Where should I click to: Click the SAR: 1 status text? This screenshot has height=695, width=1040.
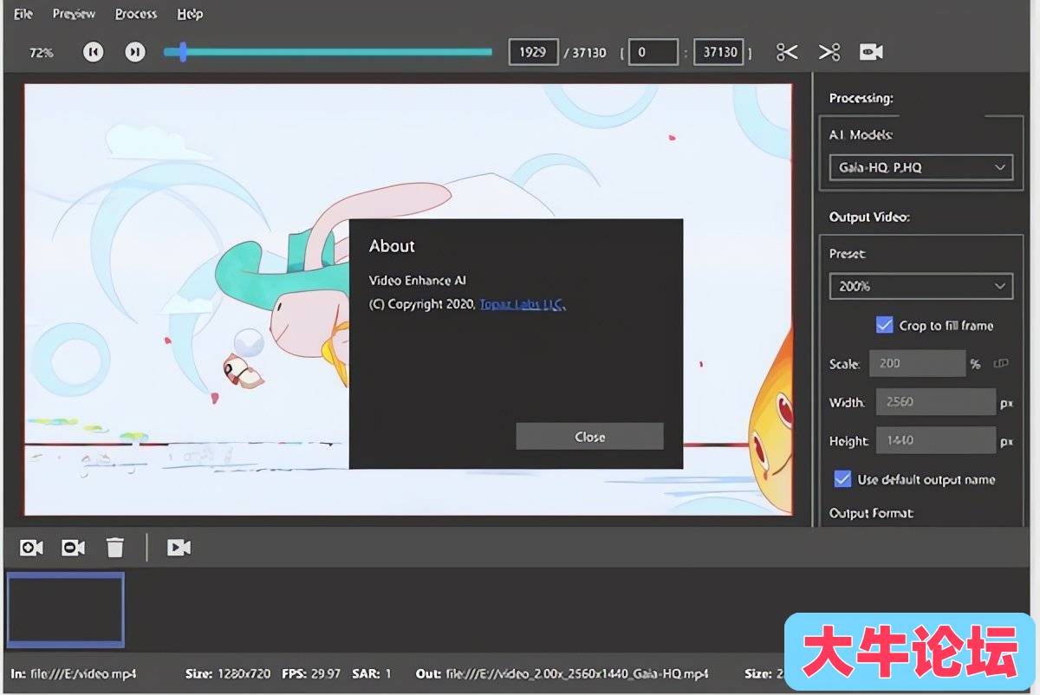371,673
